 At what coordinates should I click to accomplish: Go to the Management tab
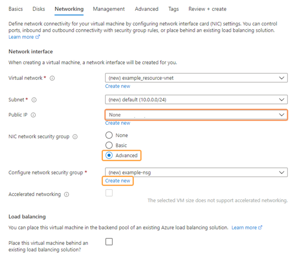coord(109,9)
